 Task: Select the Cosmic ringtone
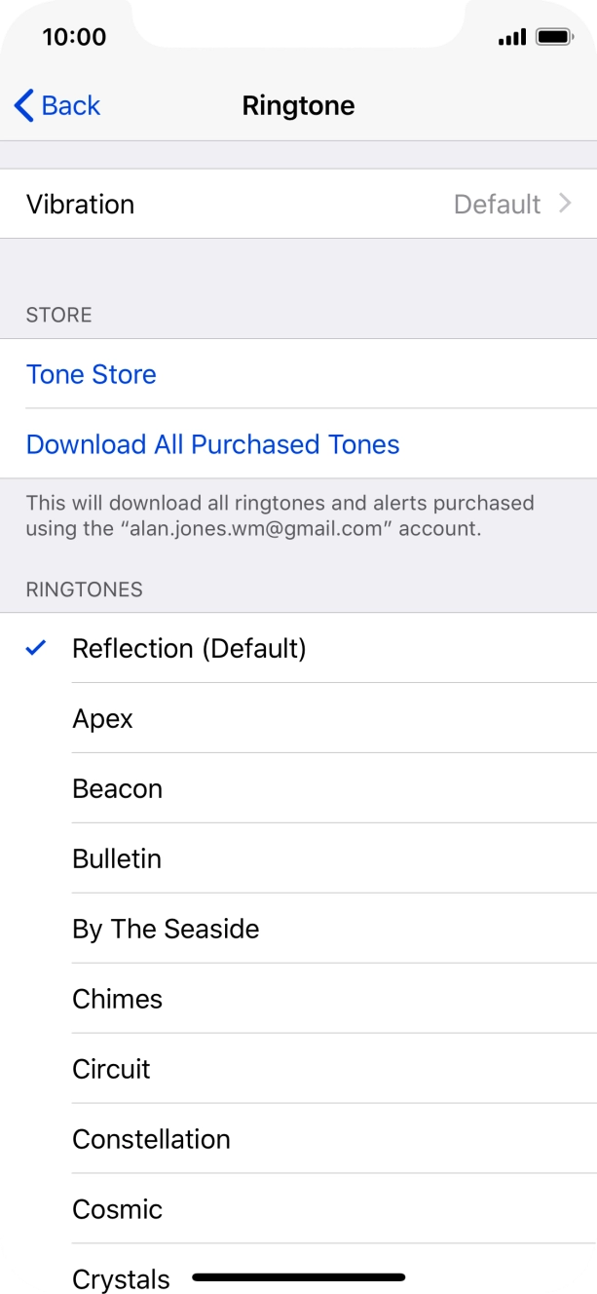coord(117,1209)
